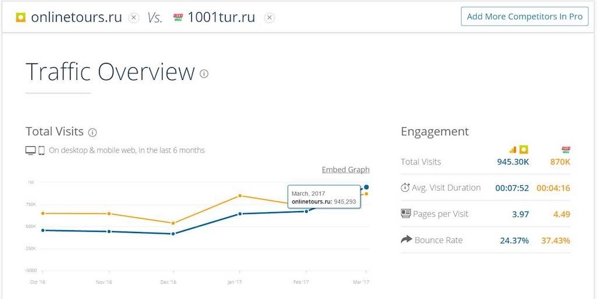Click the Pages per Visit icon
The height and width of the screenshot is (299, 597).
click(x=406, y=213)
